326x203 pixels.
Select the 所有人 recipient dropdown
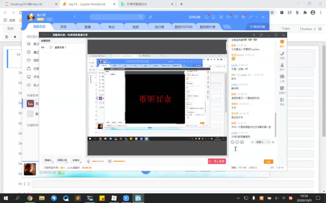click(x=262, y=142)
